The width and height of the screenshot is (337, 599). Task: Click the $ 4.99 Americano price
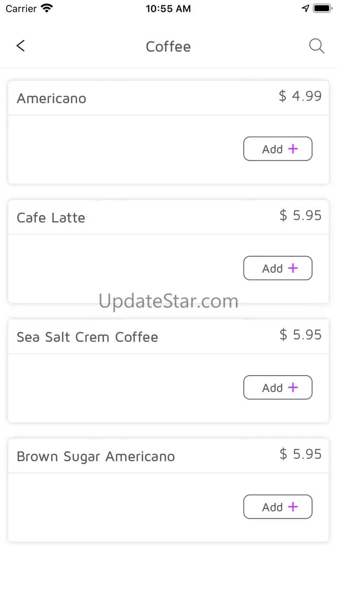[x=300, y=96]
